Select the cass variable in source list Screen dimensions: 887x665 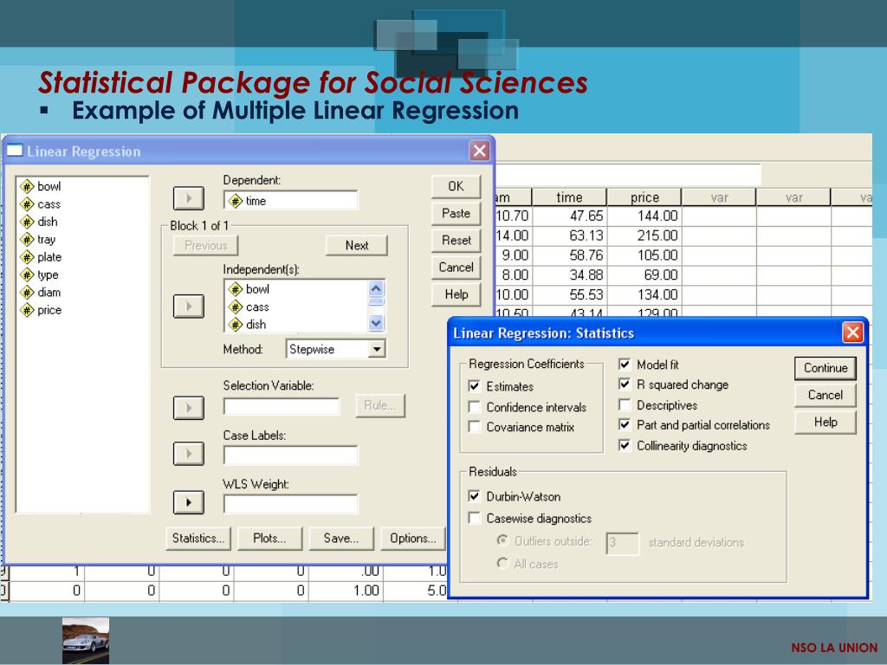[41, 204]
